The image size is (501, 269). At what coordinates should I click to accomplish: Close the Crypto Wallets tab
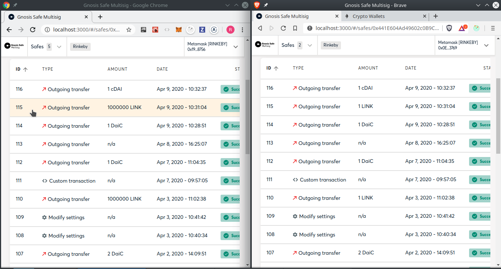425,16
